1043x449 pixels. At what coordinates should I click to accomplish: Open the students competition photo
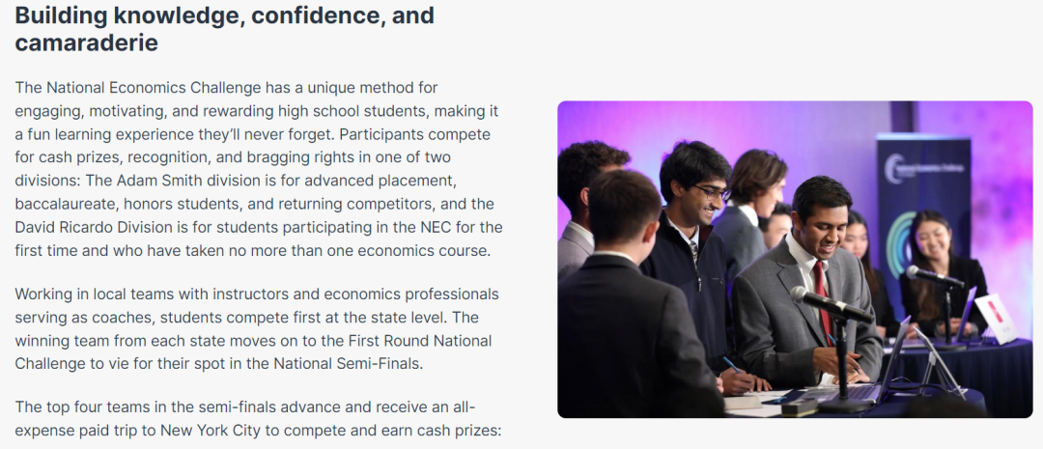795,260
